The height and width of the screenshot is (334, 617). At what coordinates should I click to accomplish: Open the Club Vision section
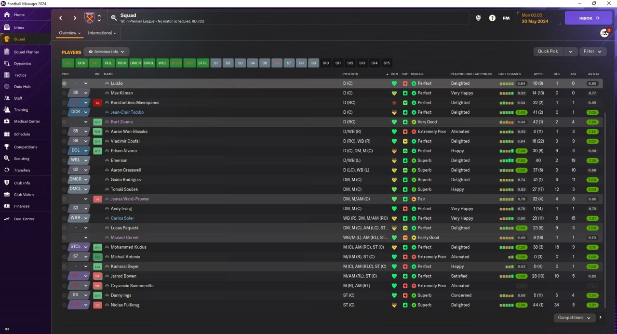click(24, 195)
